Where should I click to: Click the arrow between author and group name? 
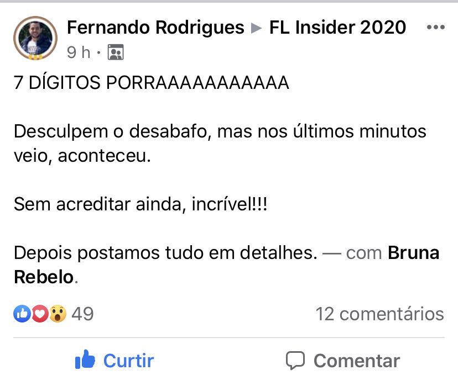click(x=257, y=28)
